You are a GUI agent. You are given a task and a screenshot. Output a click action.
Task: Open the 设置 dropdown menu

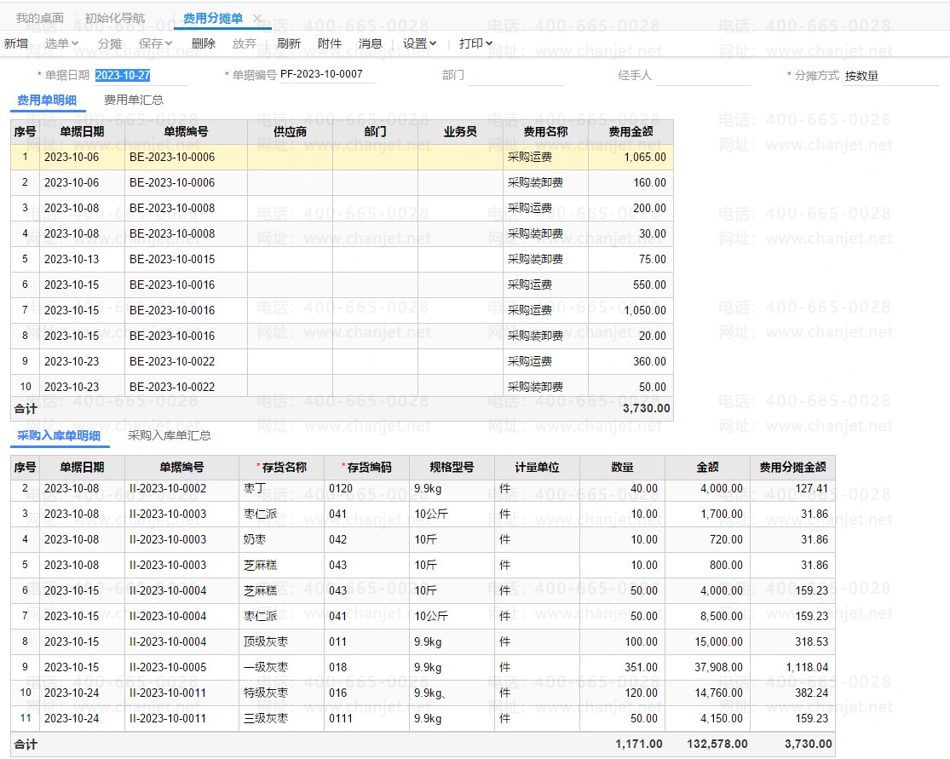click(x=419, y=43)
